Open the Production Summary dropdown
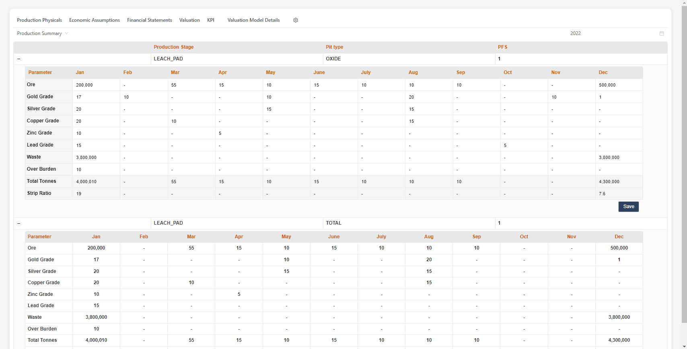 coord(43,33)
